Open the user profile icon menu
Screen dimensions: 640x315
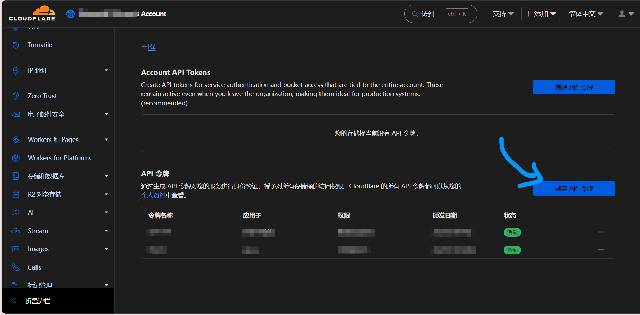(x=626, y=14)
